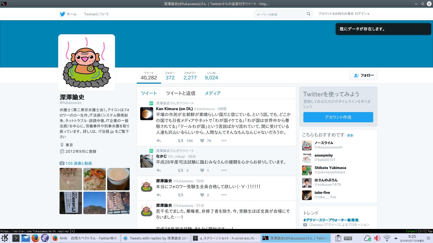433x243 pixels.
Task: Launch Firefox from the panel
Action: coord(35,238)
